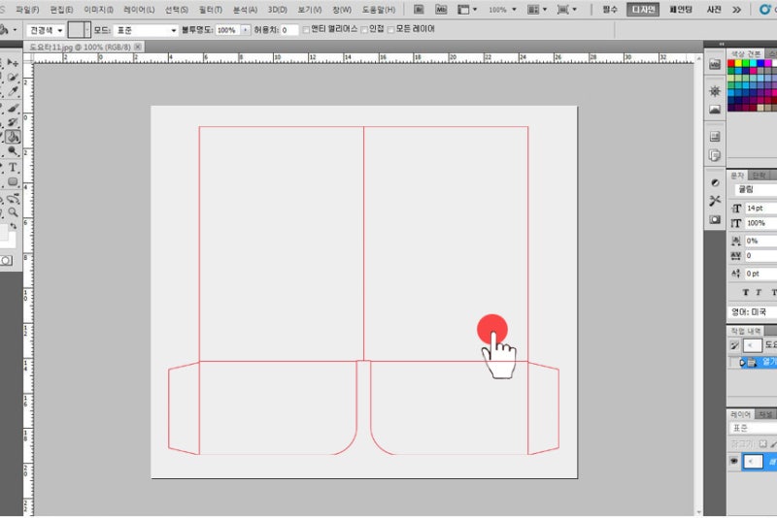Open the 전경색 fill source dropdown

click(46, 31)
